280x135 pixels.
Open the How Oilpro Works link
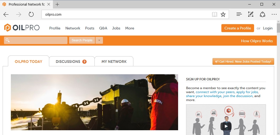(x=257, y=41)
